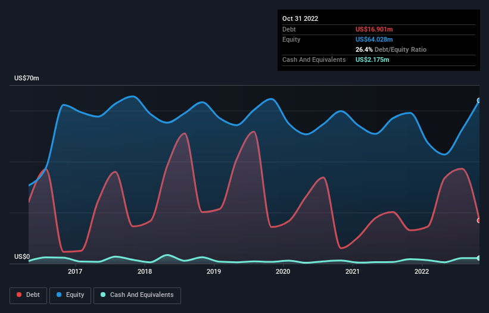489x313 pixels.
Task: Click the Debt row label in tooltip
Action: click(289, 29)
